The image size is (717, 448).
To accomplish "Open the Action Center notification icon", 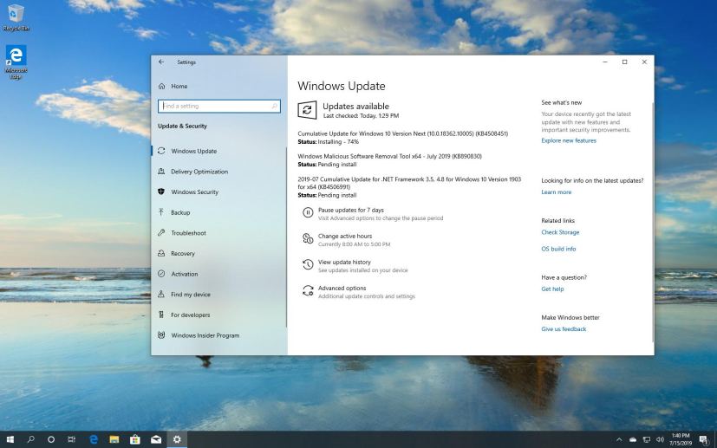I will coord(704,440).
